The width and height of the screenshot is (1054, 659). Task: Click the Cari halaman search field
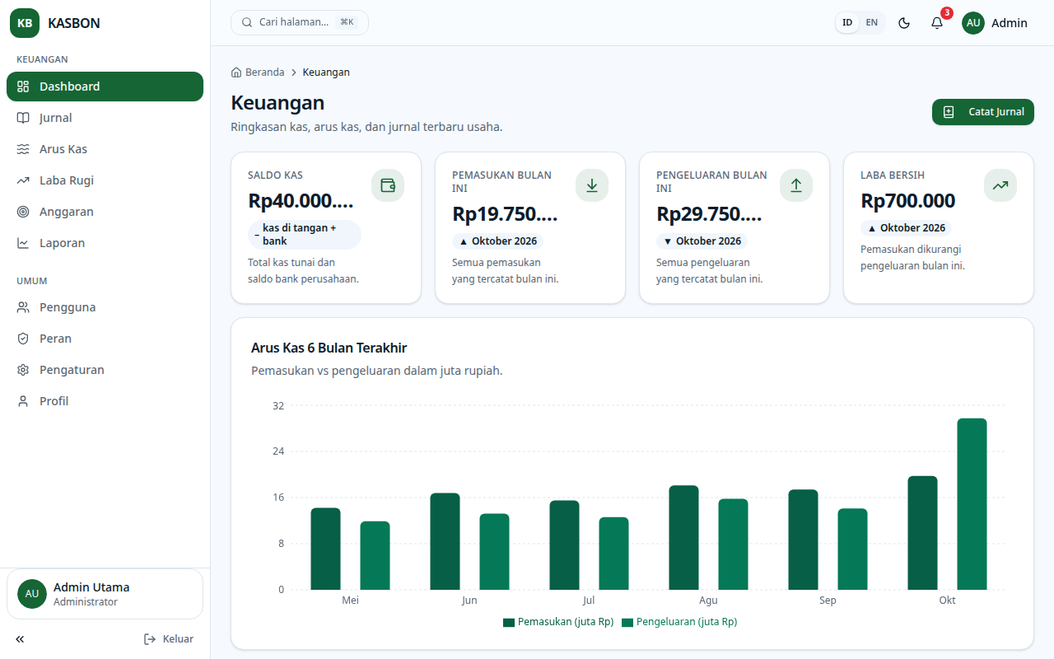(x=300, y=22)
